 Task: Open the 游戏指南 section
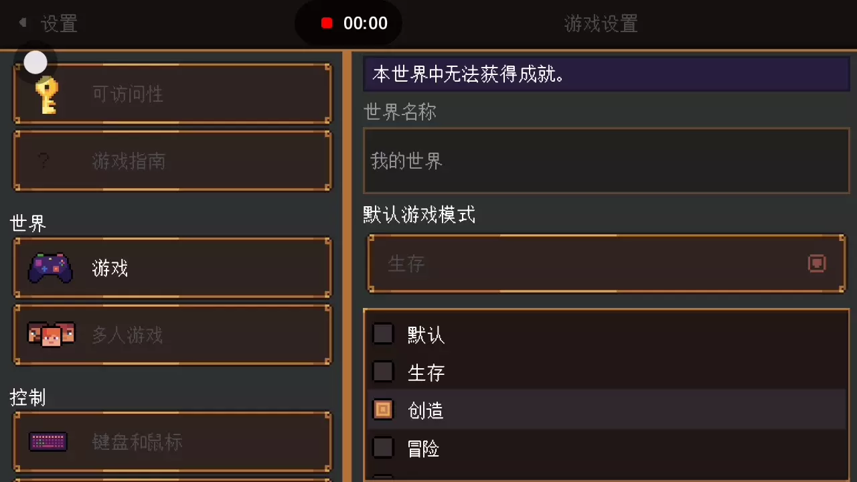(173, 161)
